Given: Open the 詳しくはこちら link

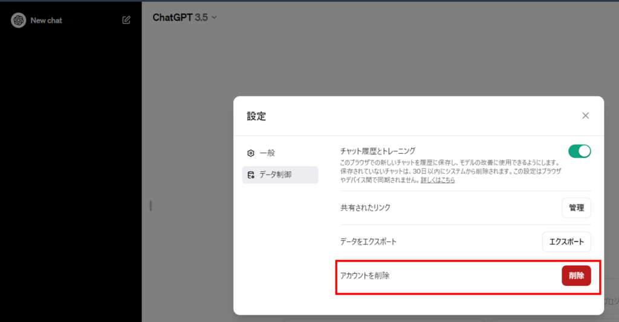Looking at the screenshot, I should click(438, 180).
